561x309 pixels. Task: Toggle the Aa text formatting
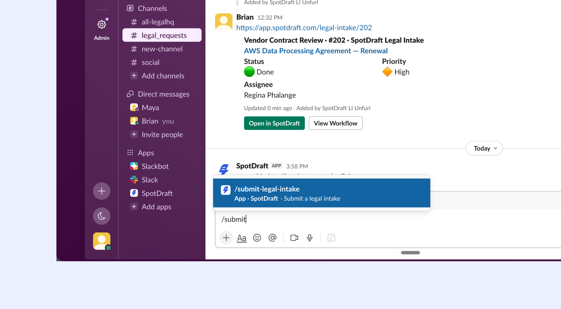coord(242,238)
